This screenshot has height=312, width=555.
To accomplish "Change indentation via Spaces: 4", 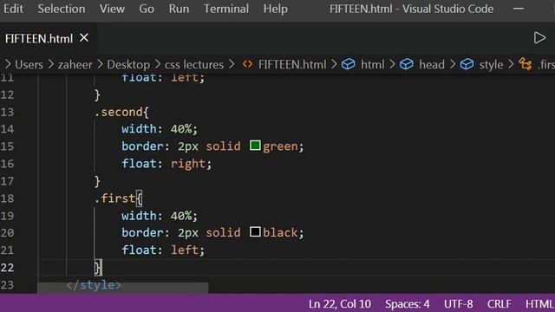I will pyautogui.click(x=407, y=304).
